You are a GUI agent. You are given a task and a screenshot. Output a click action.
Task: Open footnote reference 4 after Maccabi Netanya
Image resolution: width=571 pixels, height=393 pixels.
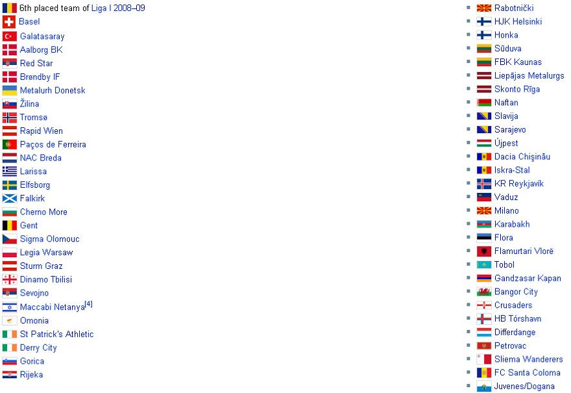tap(88, 304)
